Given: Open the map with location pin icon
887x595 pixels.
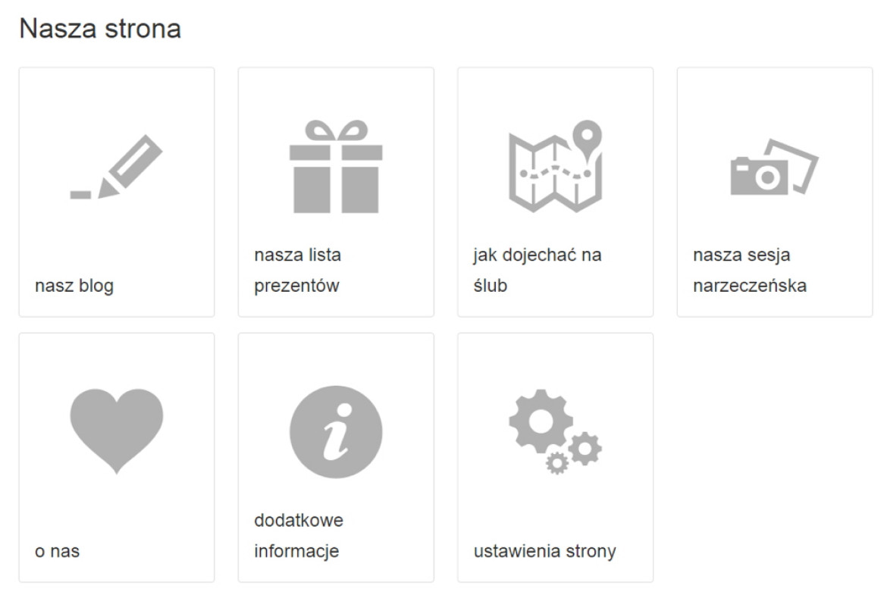Looking at the screenshot, I should point(556,166).
